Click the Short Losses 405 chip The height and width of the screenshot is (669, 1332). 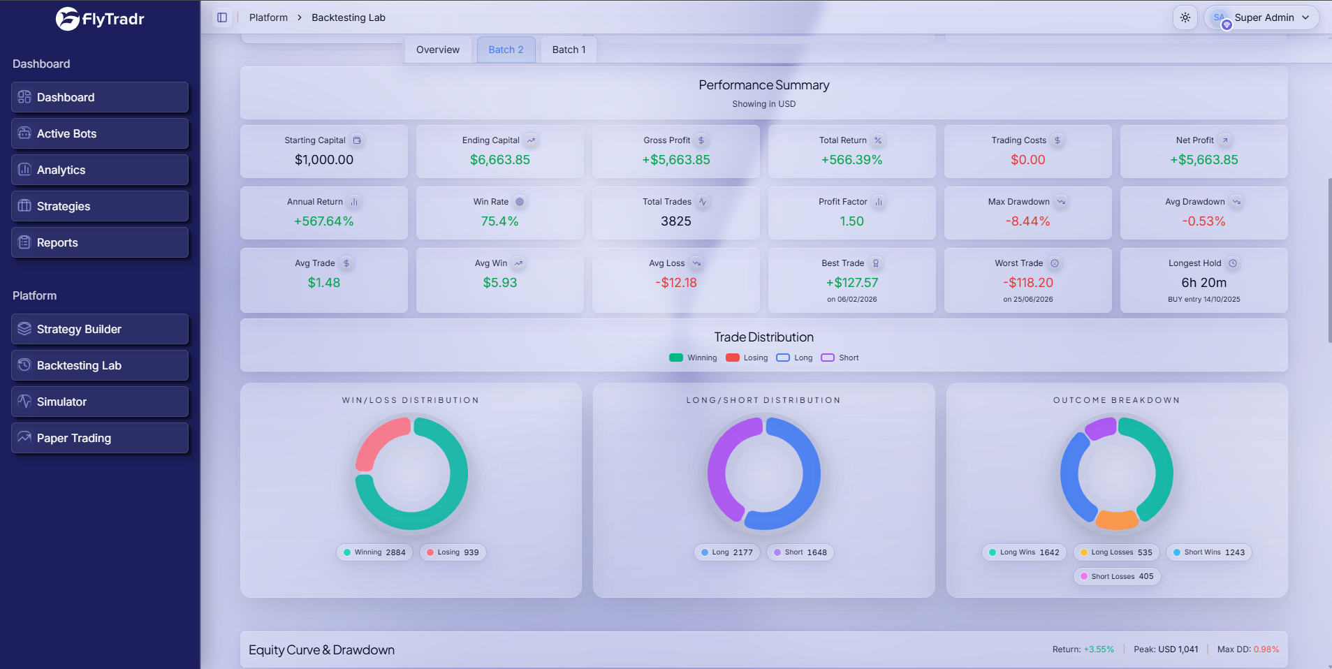click(1117, 577)
